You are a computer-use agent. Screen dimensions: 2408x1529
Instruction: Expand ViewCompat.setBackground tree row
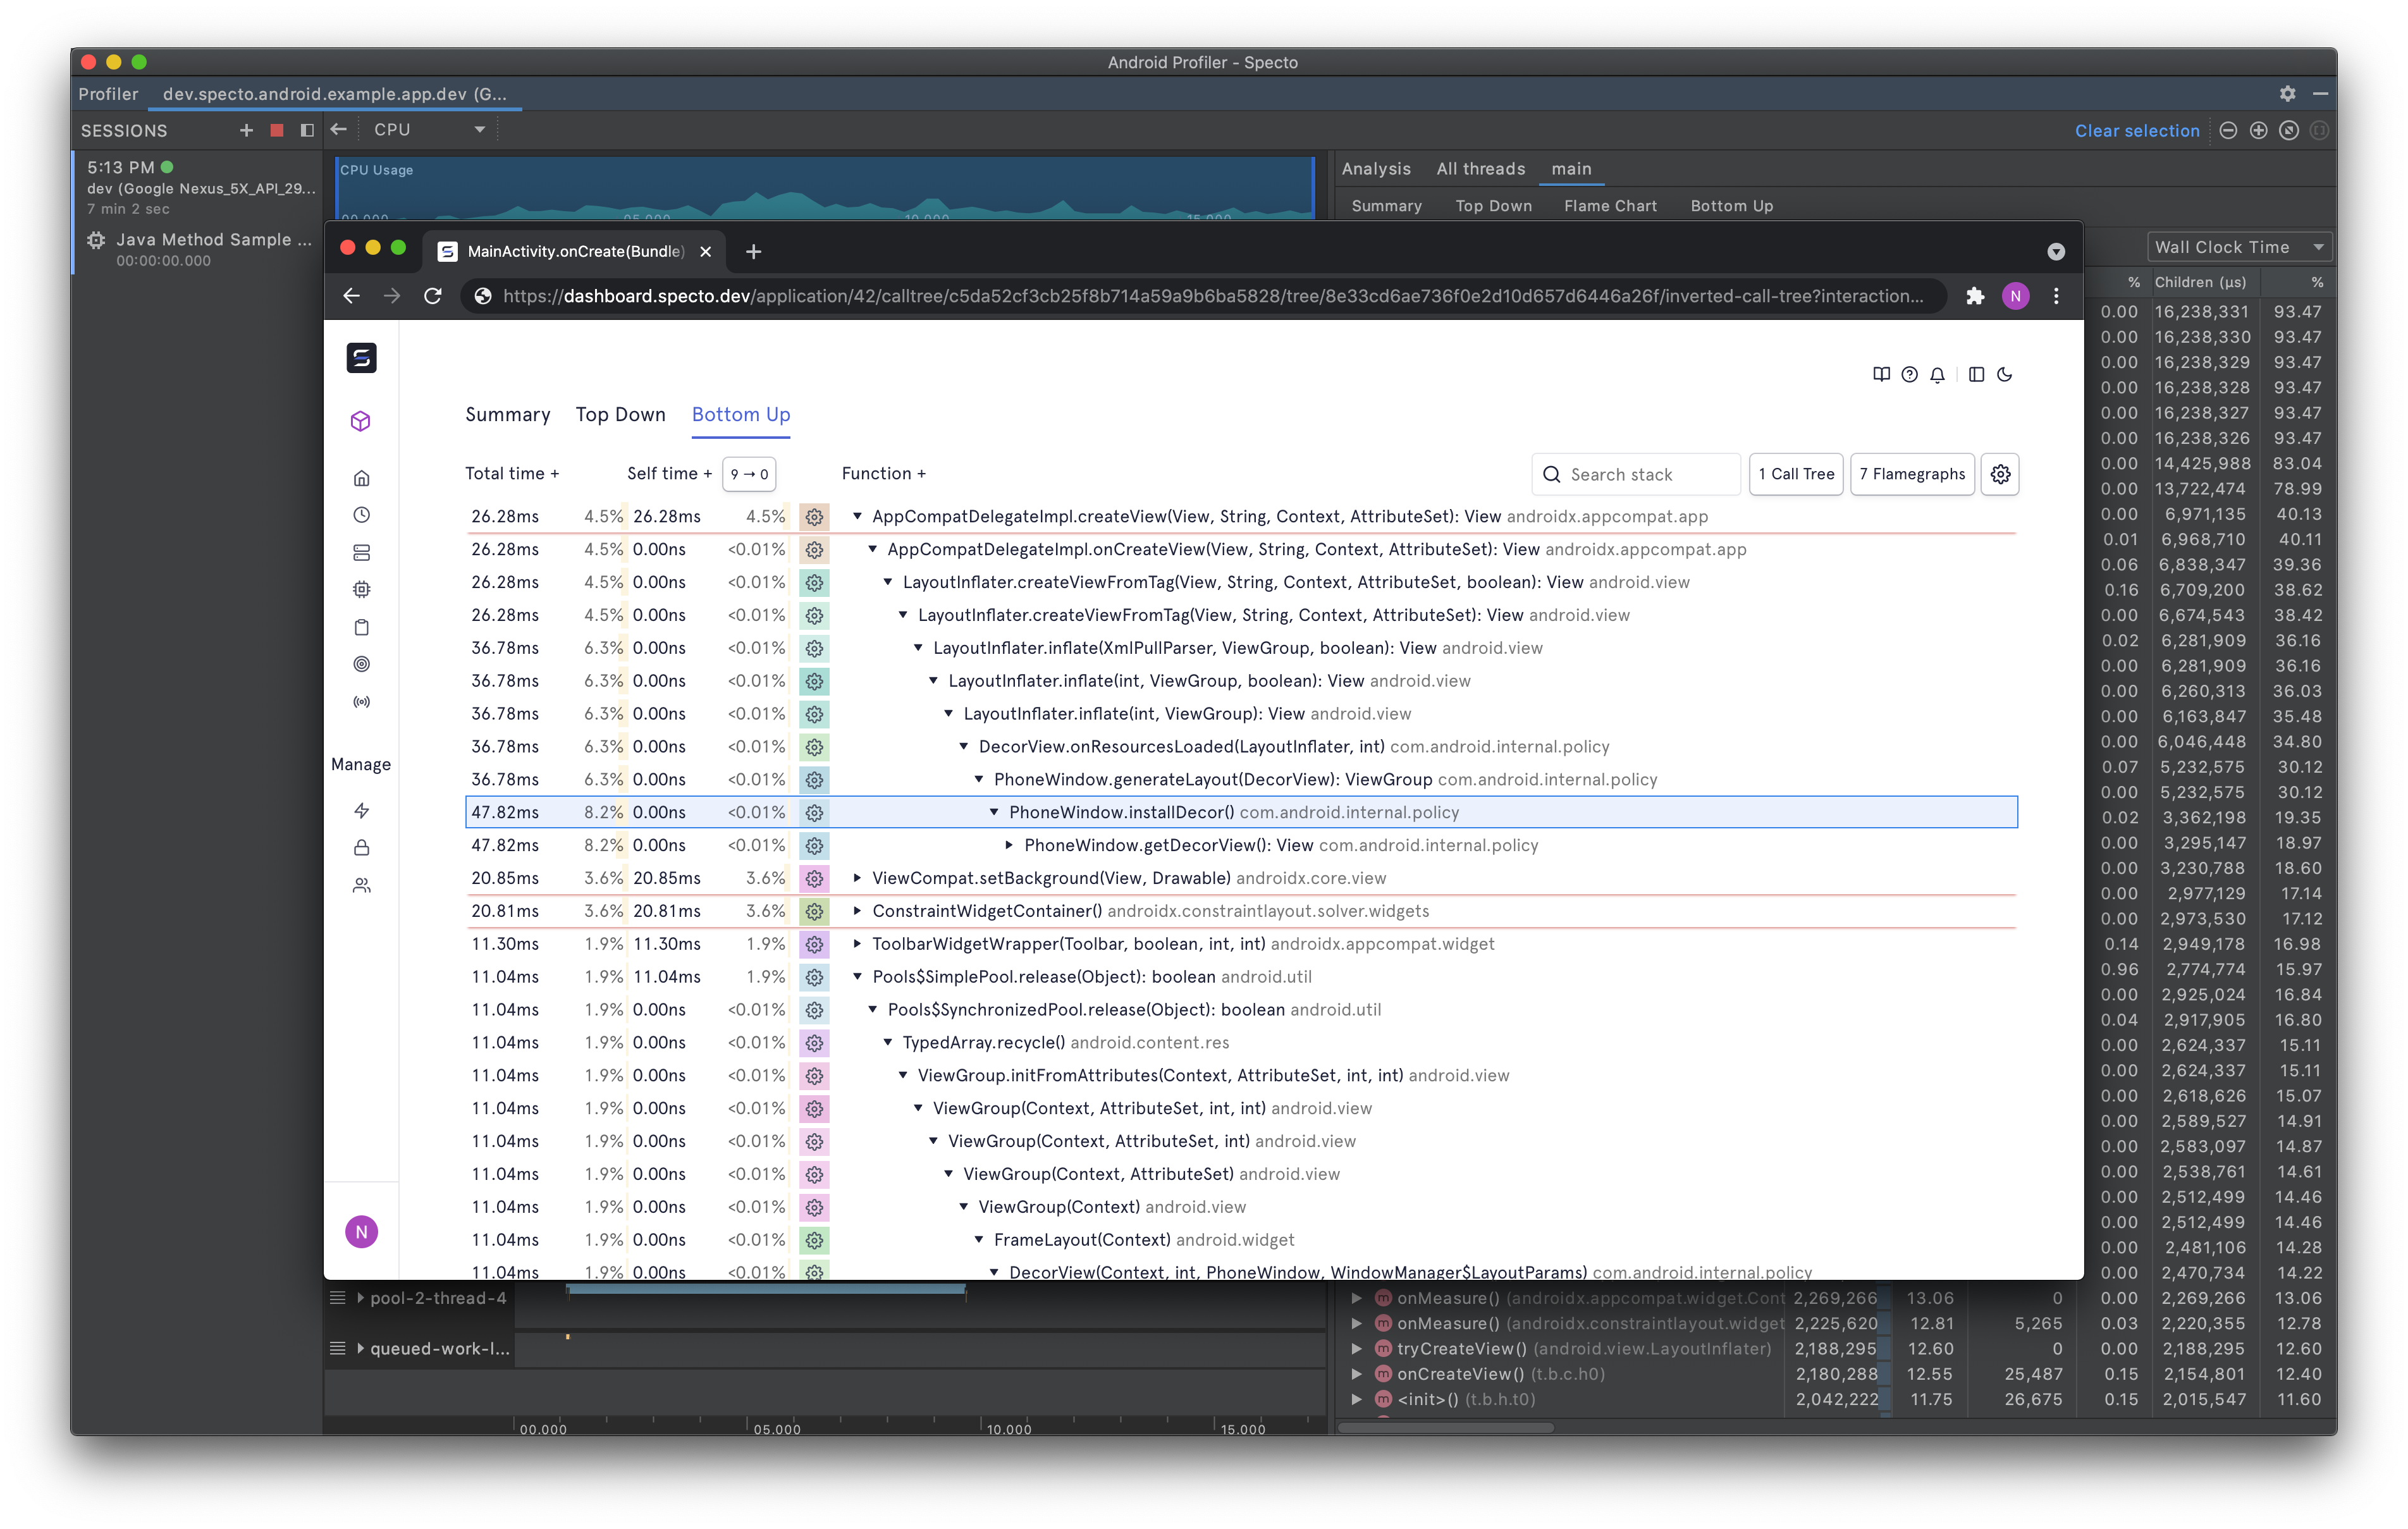tap(857, 878)
